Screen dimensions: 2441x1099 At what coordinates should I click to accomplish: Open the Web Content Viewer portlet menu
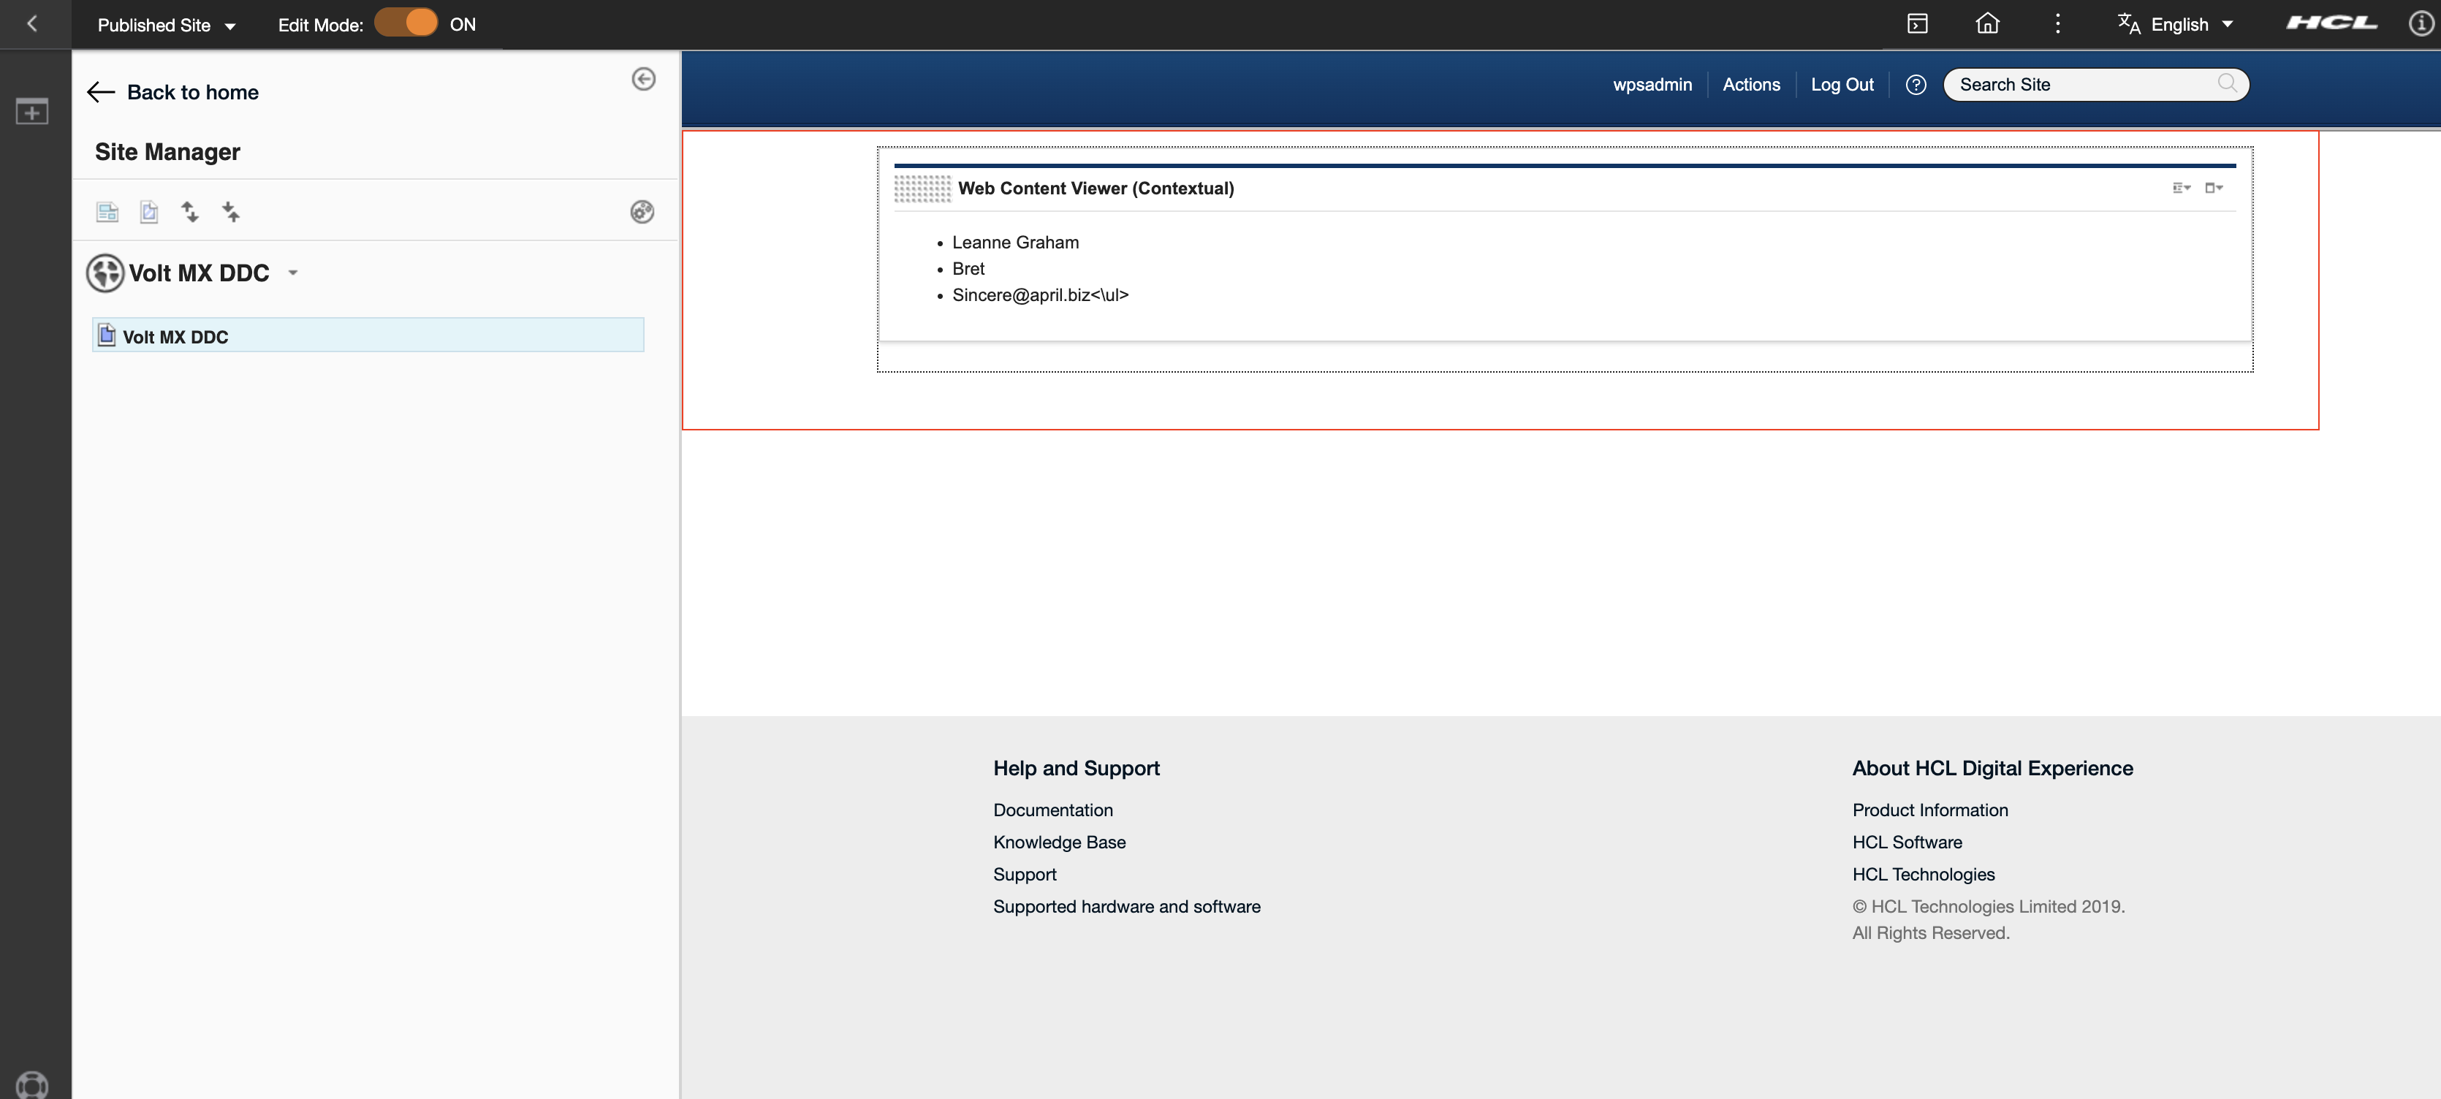coord(2214,188)
